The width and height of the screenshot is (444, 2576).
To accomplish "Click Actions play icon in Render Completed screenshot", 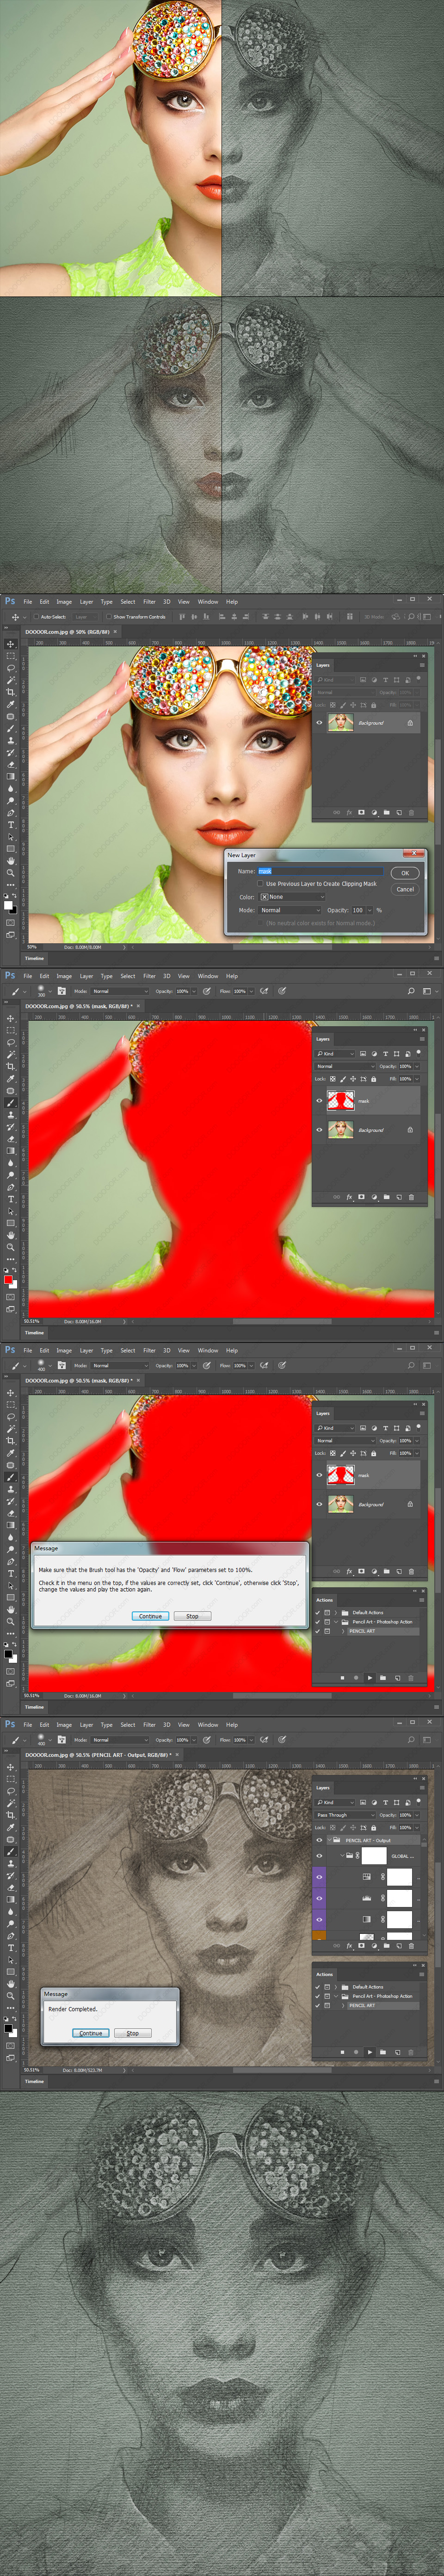I will point(370,2052).
